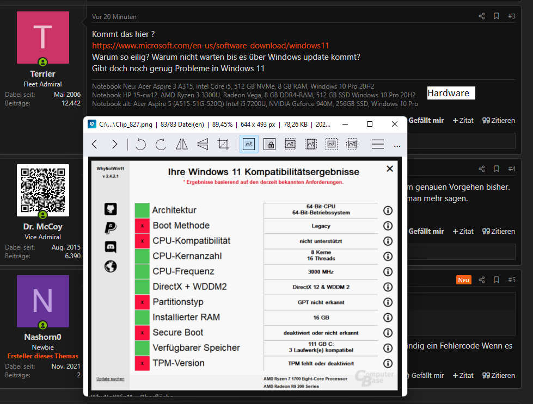Open permalink #4

pyautogui.click(x=512, y=169)
